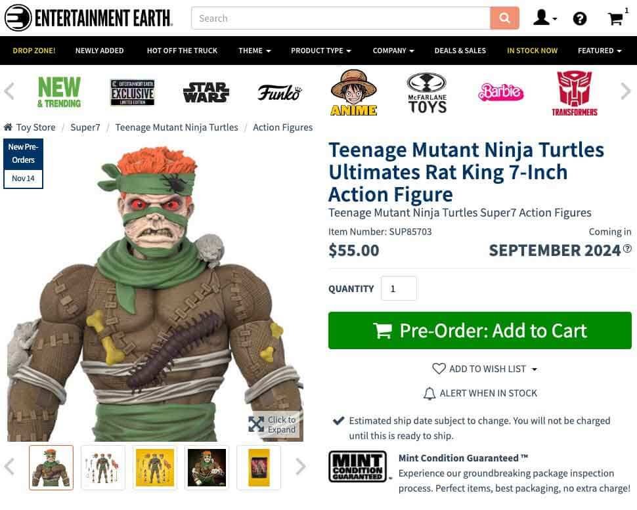Viewport: 637px width, 510px height.
Task: Open IN STOCK NOW from the menu bar
Action: point(532,50)
